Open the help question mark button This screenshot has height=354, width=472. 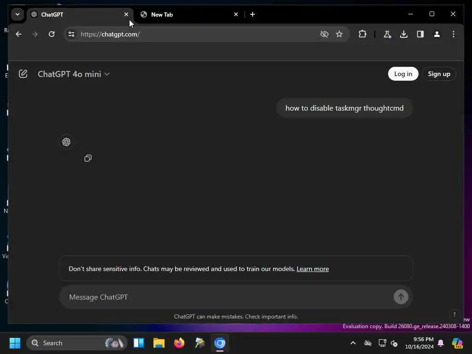tap(454, 314)
